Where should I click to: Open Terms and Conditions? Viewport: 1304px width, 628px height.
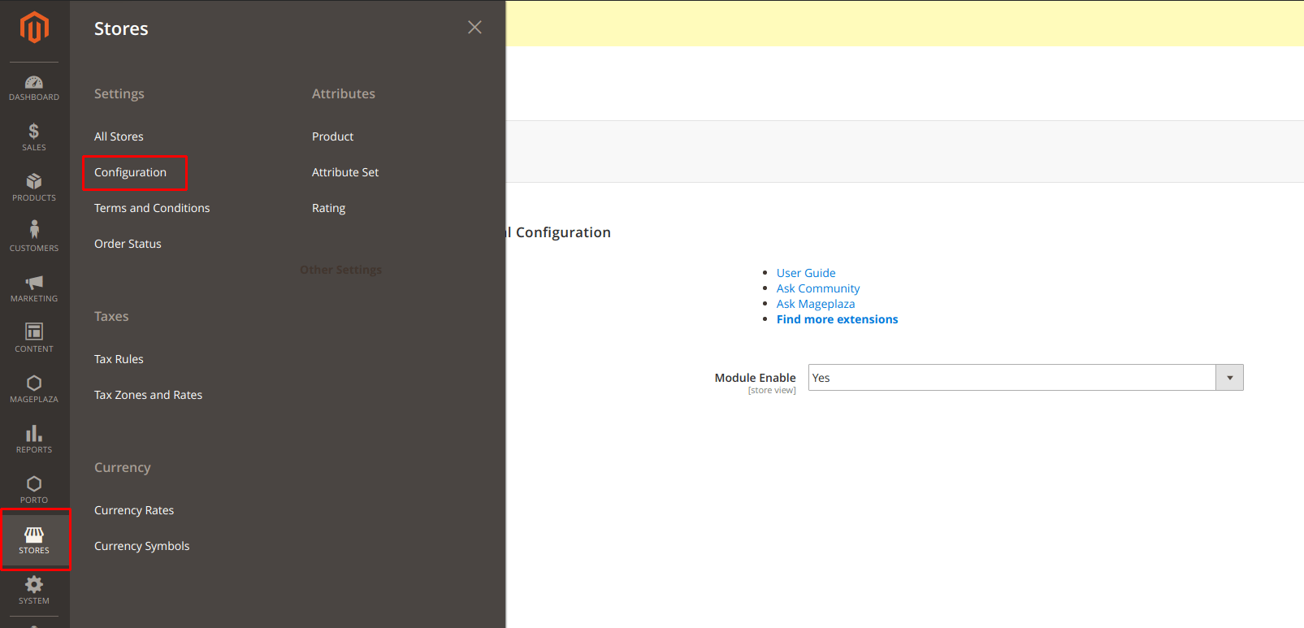coord(152,208)
